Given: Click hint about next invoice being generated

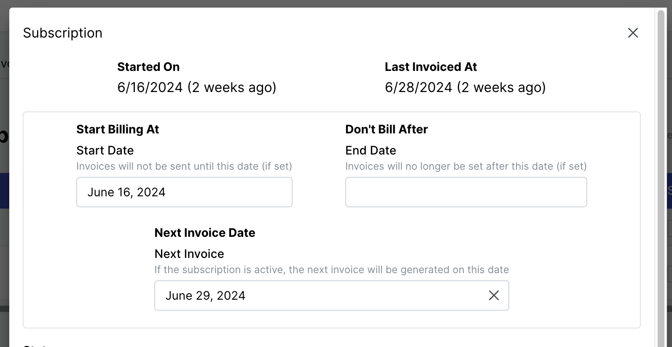Looking at the screenshot, I should pos(332,270).
